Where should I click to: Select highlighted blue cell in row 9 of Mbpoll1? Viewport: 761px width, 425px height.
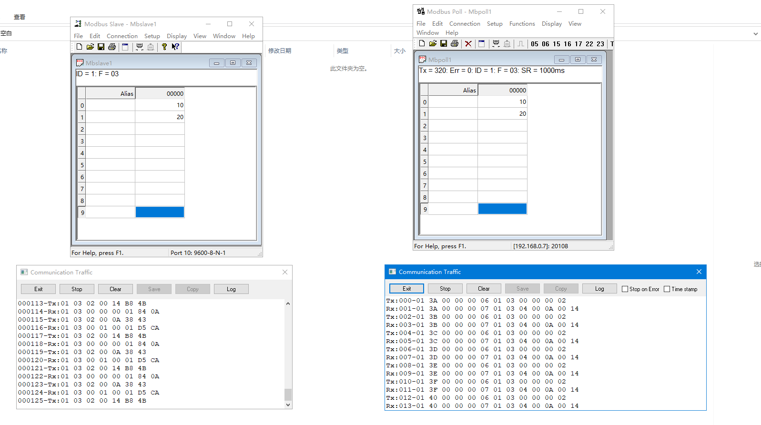(x=502, y=209)
